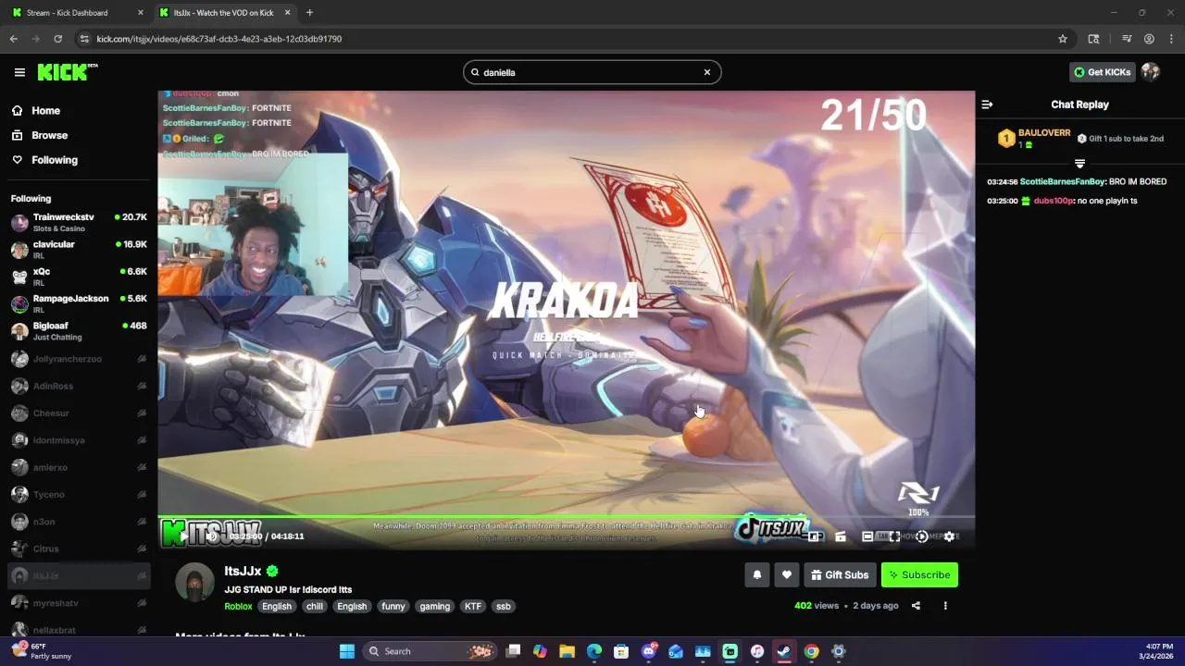Screen dimensions: 1185x666
Task: Expand the gift leaderboard drag handle
Action: (x=1079, y=164)
